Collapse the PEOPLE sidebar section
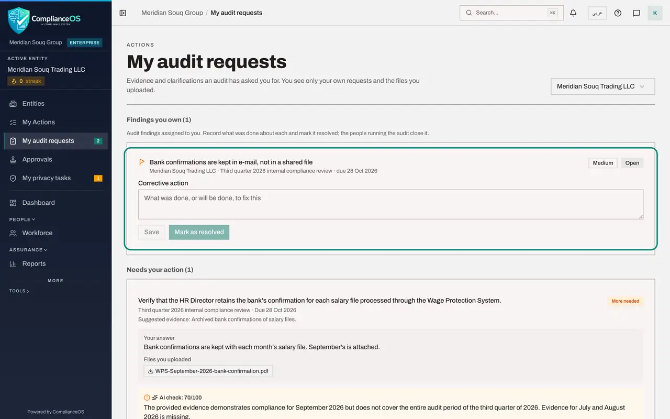Viewport: 670px width, 419px height. (23, 219)
